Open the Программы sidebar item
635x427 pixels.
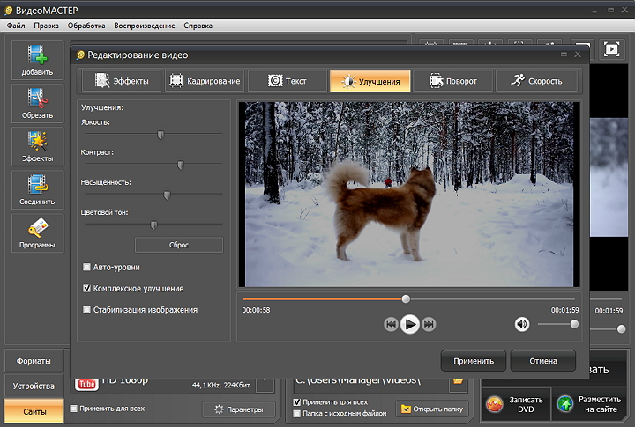click(x=37, y=233)
